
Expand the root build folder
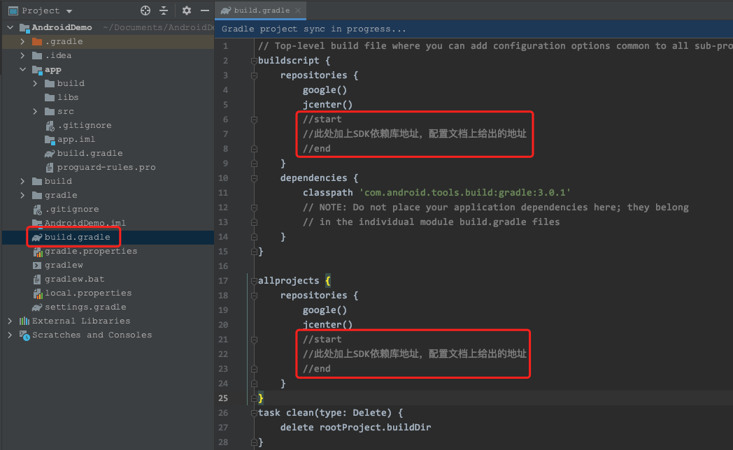tap(22, 181)
